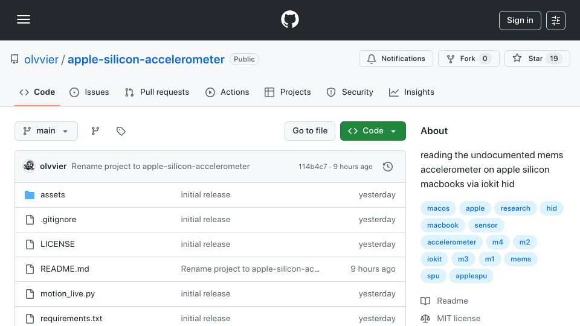This screenshot has width=580, height=326.
Task: Select the iokit topic tag
Action: [x=434, y=260]
